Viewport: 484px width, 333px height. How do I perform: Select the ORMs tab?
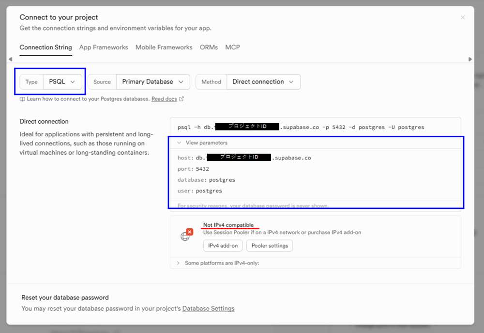coord(209,48)
